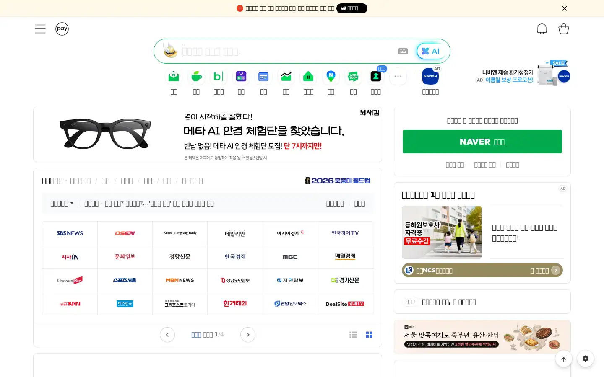This screenshot has width=604, height=377.
Task: Open KNN publisher tile
Action: click(x=70, y=304)
